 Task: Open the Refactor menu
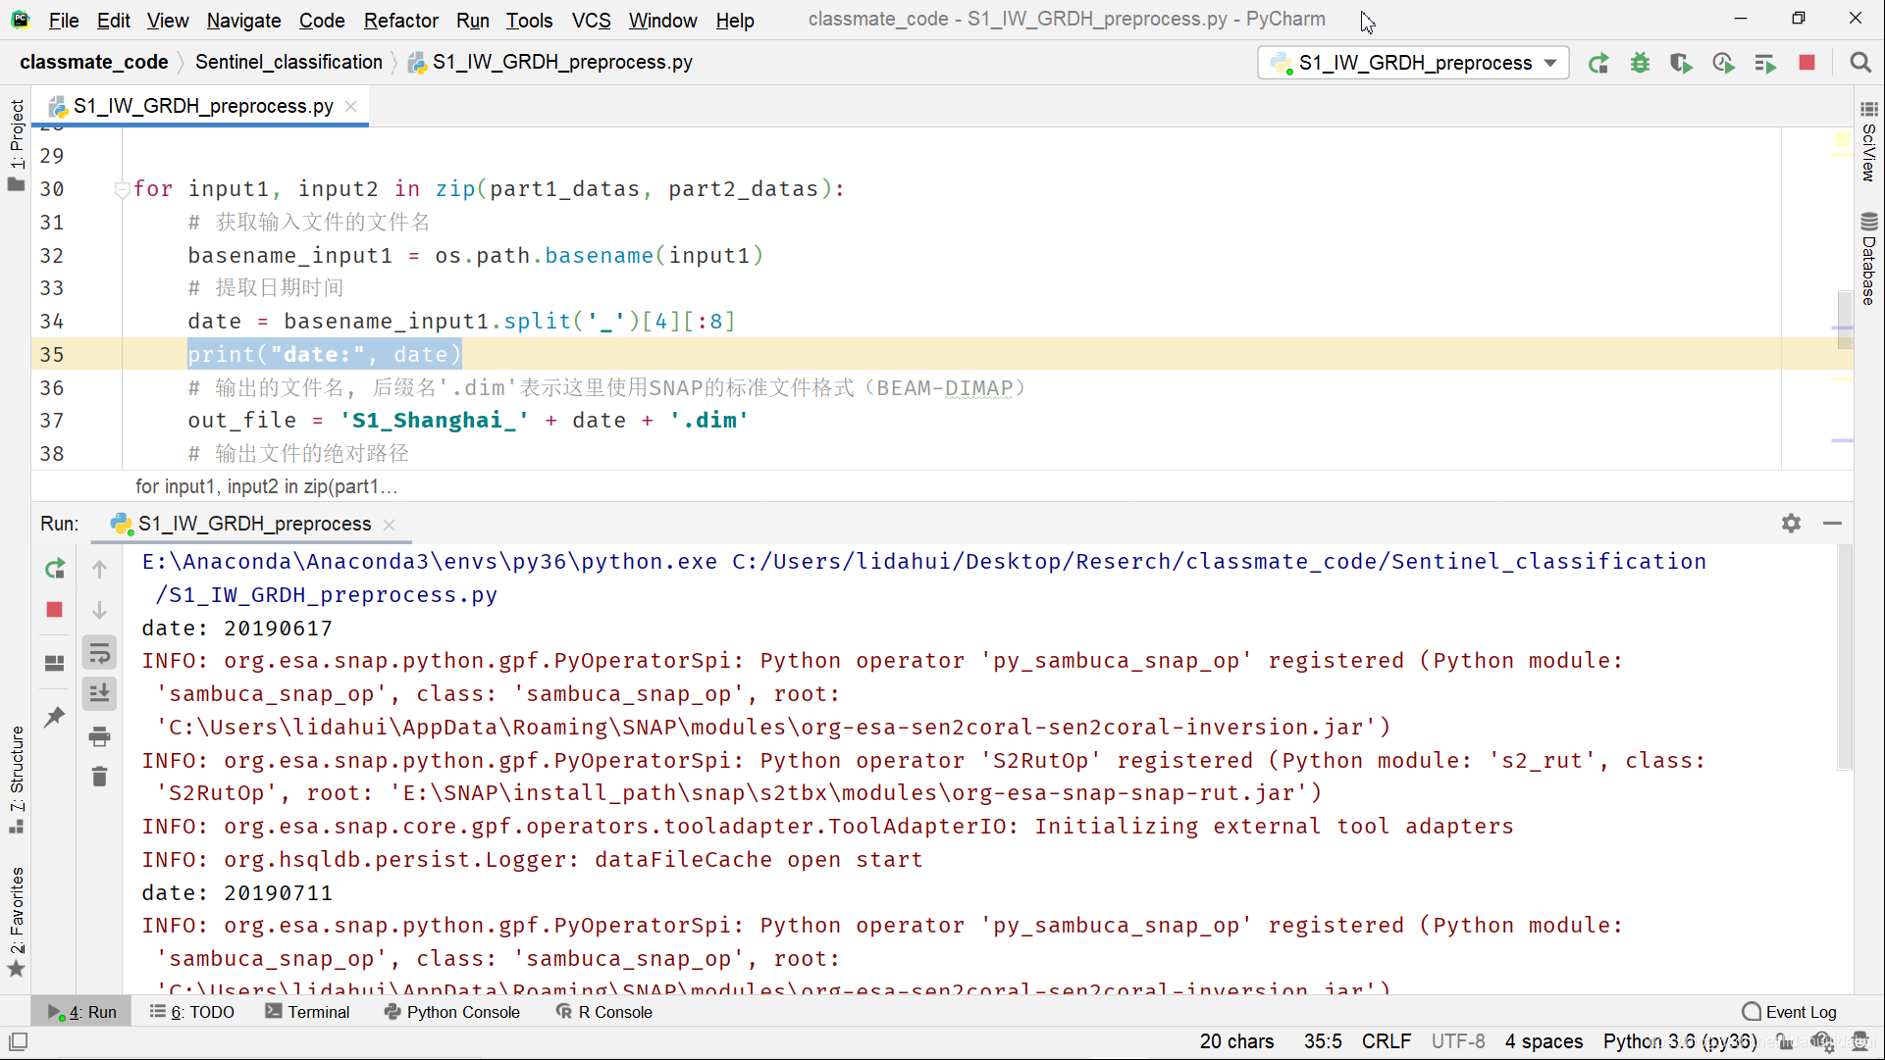pos(400,20)
